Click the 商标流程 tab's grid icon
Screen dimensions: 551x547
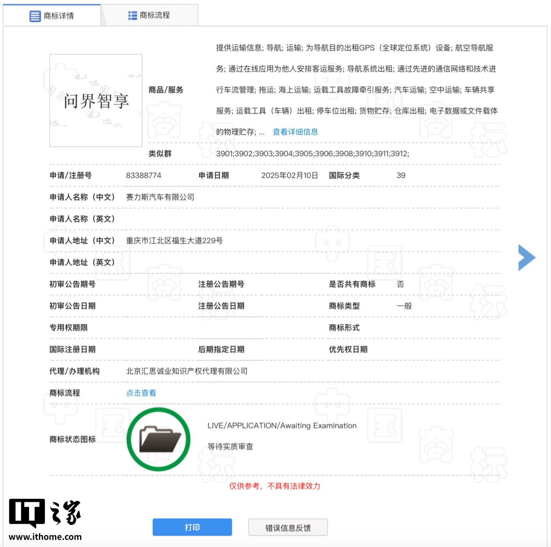click(x=132, y=16)
